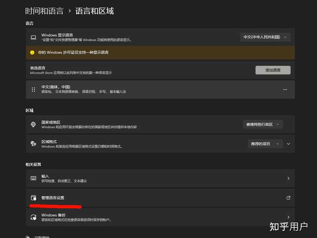Screen dimensions: 317x238
Task: Open the Typing (输入) settings row
Action: [160, 178]
